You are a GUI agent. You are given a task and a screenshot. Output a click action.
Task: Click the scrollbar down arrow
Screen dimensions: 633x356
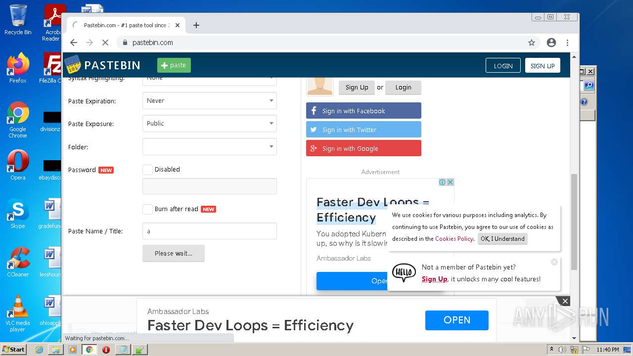574,338
